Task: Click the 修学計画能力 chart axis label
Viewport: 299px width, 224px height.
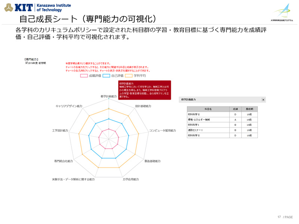Action: point(108,96)
